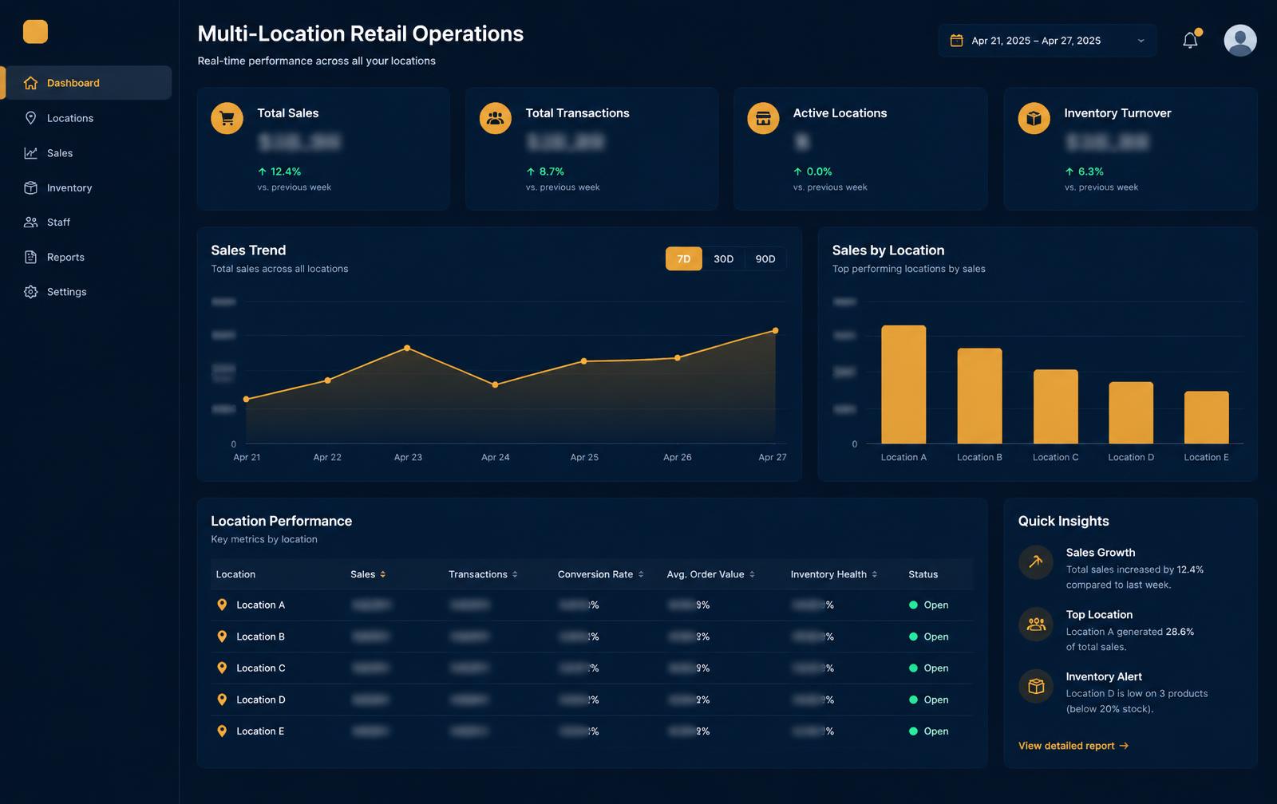Open the View detailed report link

[1073, 746]
